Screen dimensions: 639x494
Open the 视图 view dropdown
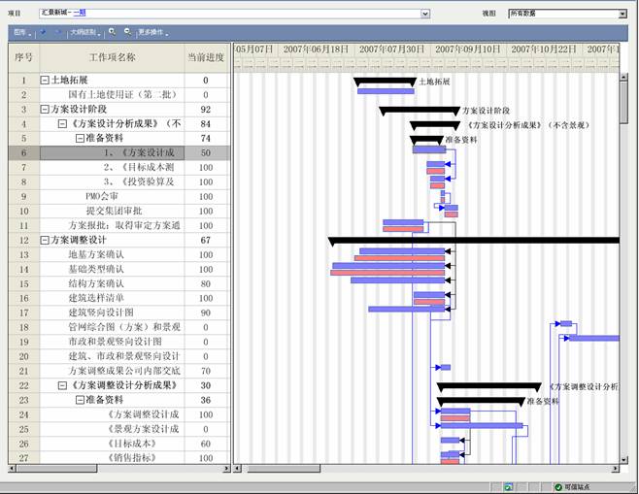tap(622, 14)
